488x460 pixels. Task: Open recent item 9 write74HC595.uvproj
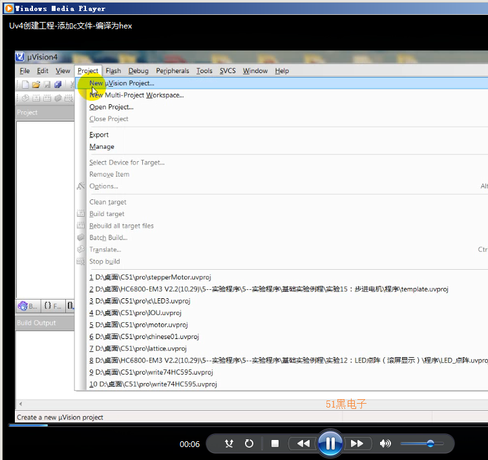click(x=282, y=372)
